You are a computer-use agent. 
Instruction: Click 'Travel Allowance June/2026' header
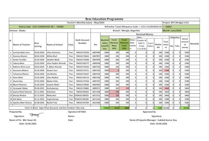[x=124, y=44]
